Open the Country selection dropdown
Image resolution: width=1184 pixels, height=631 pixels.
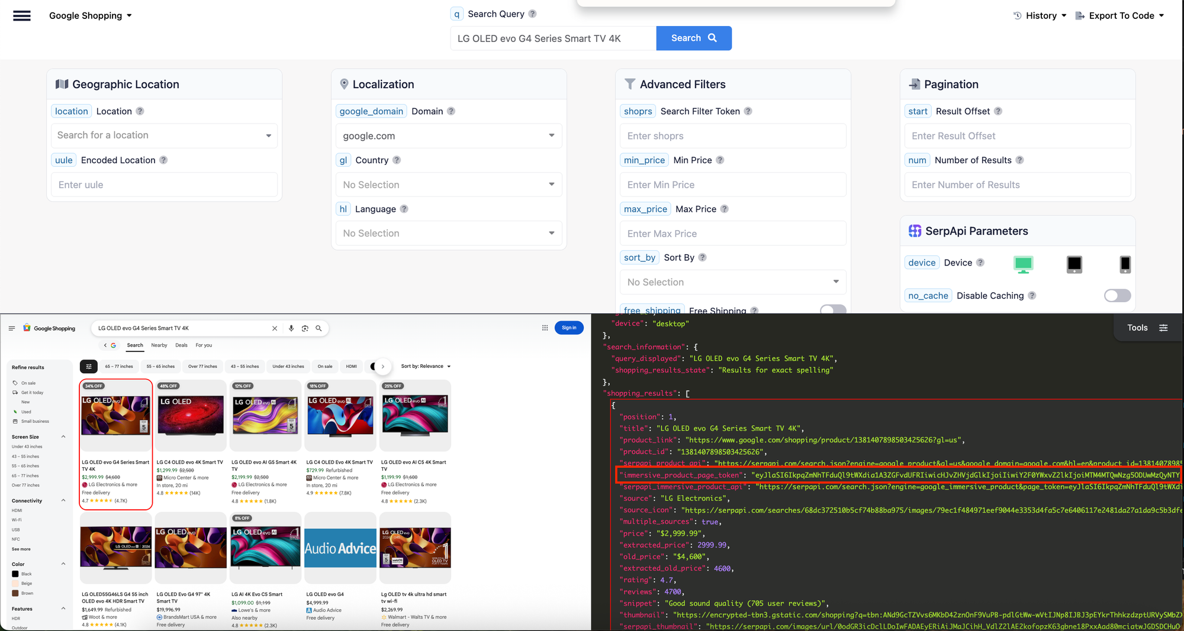[x=449, y=185]
